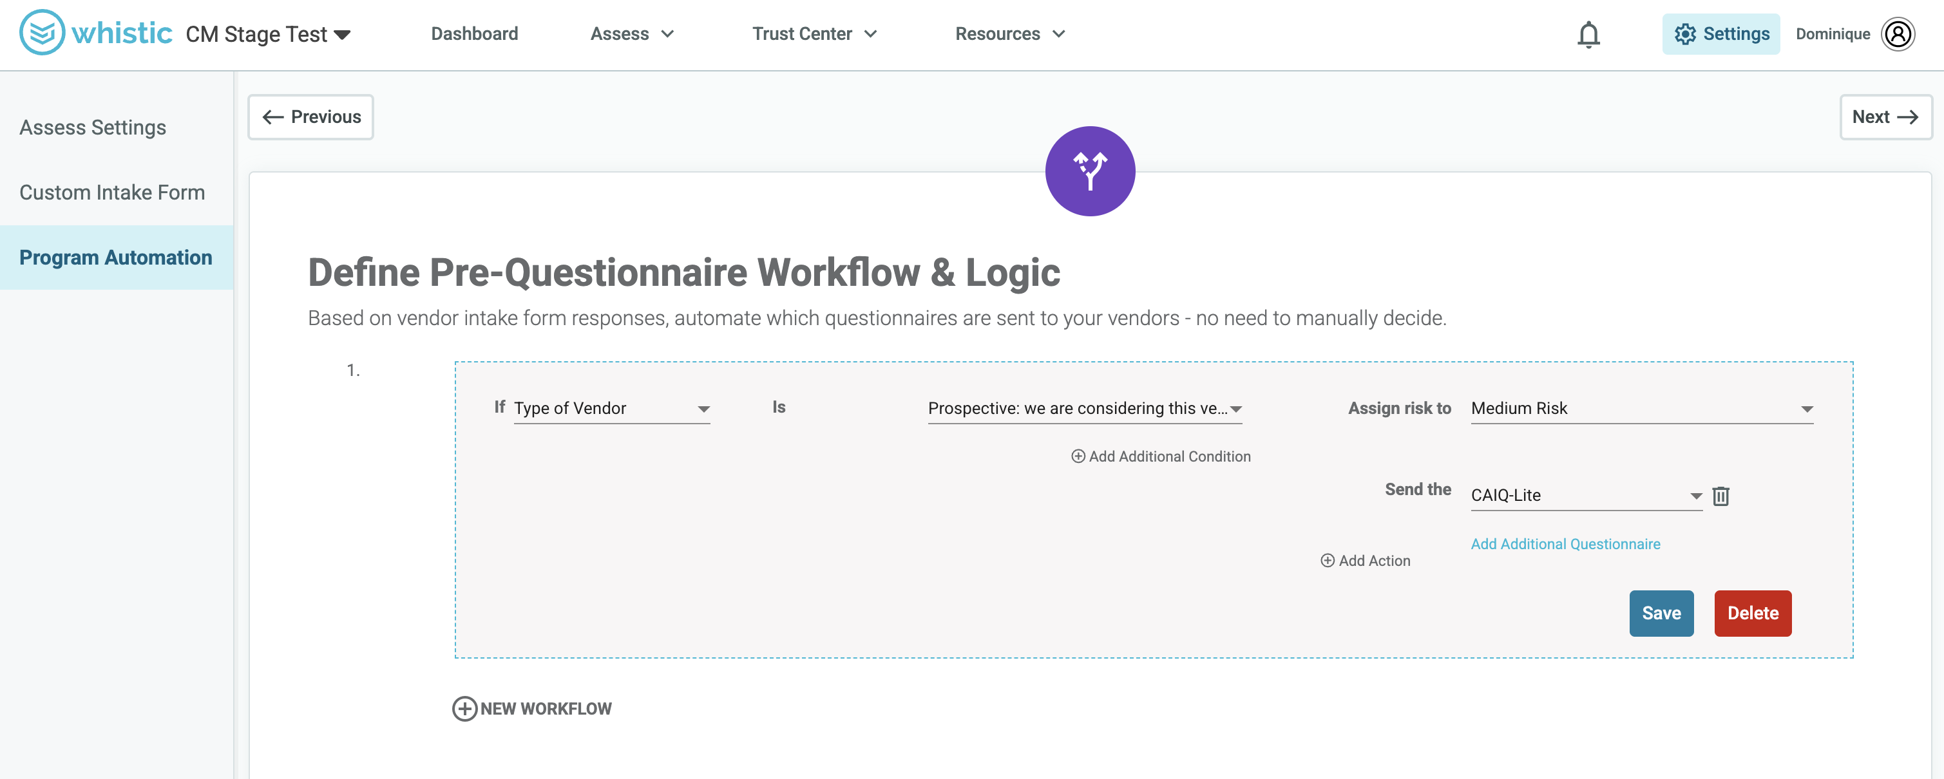The width and height of the screenshot is (1944, 779).
Task: Expand the Trust Center menu
Action: [814, 34]
